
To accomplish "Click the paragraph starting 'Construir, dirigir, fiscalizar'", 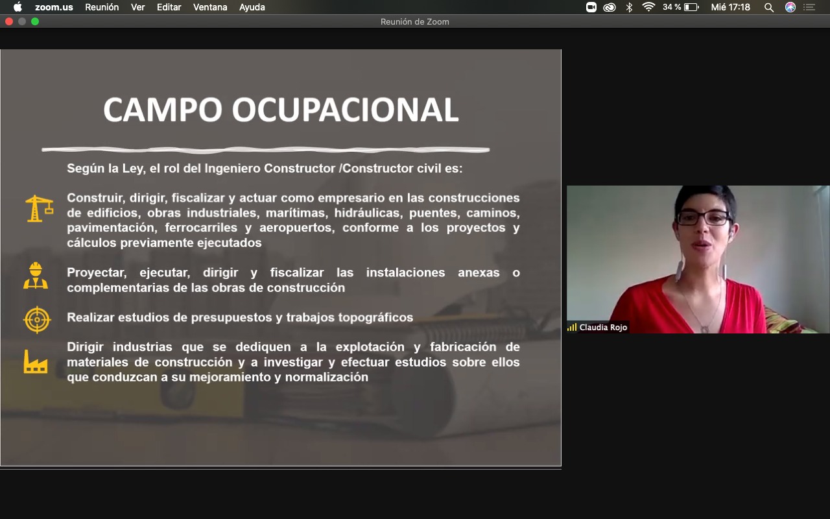I will 293,220.
